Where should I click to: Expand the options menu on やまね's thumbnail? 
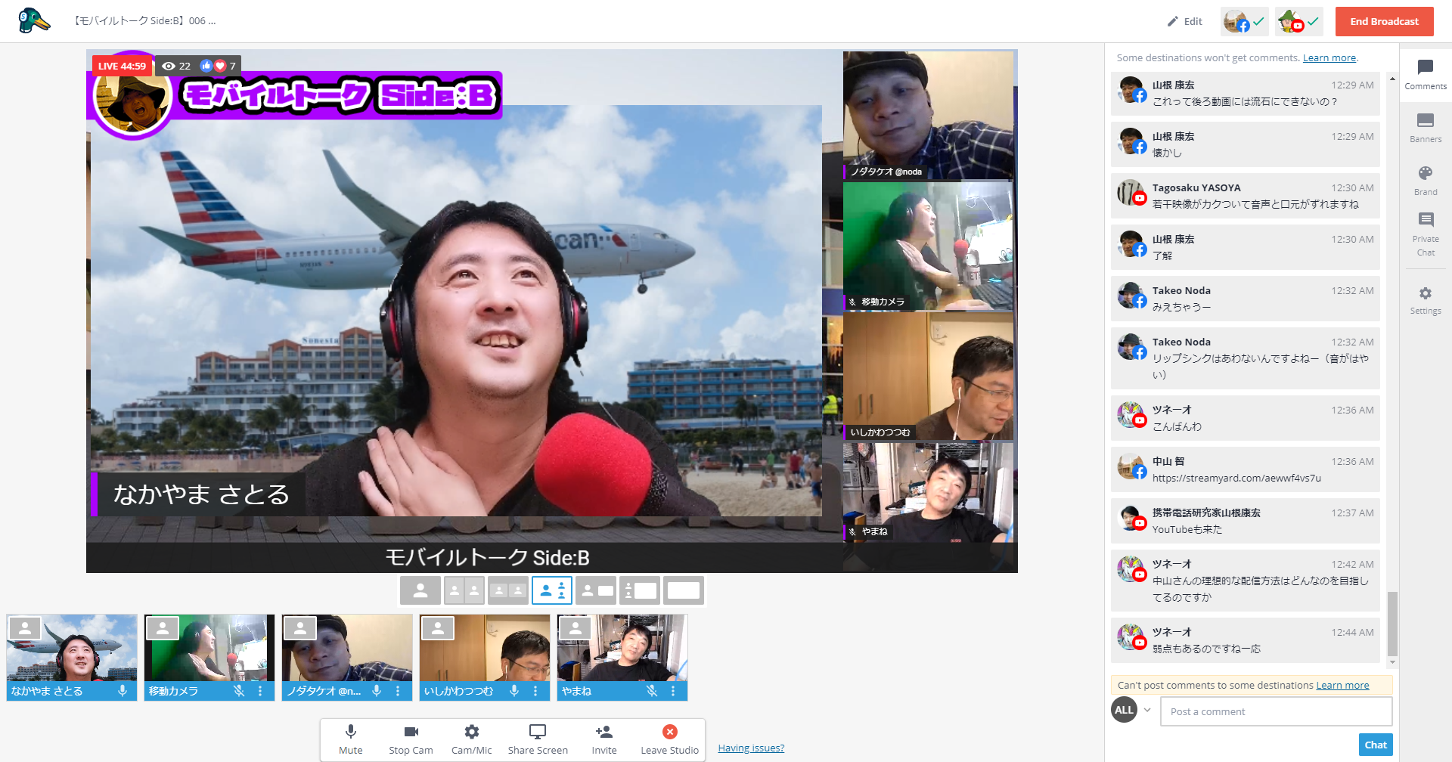[673, 691]
